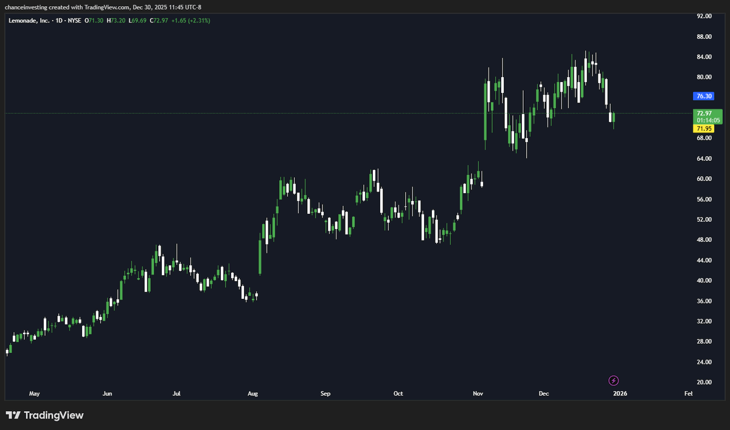This screenshot has width=730, height=430.
Task: Click the 28.00 price axis label
Action: pos(704,341)
